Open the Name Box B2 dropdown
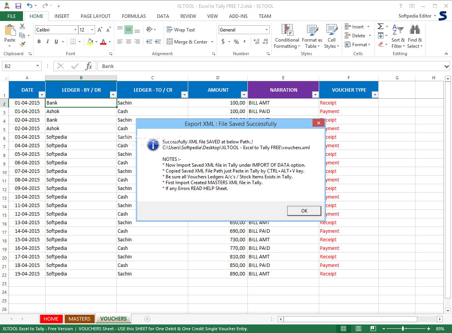Viewport: 452px width, 333px height. pos(37,66)
